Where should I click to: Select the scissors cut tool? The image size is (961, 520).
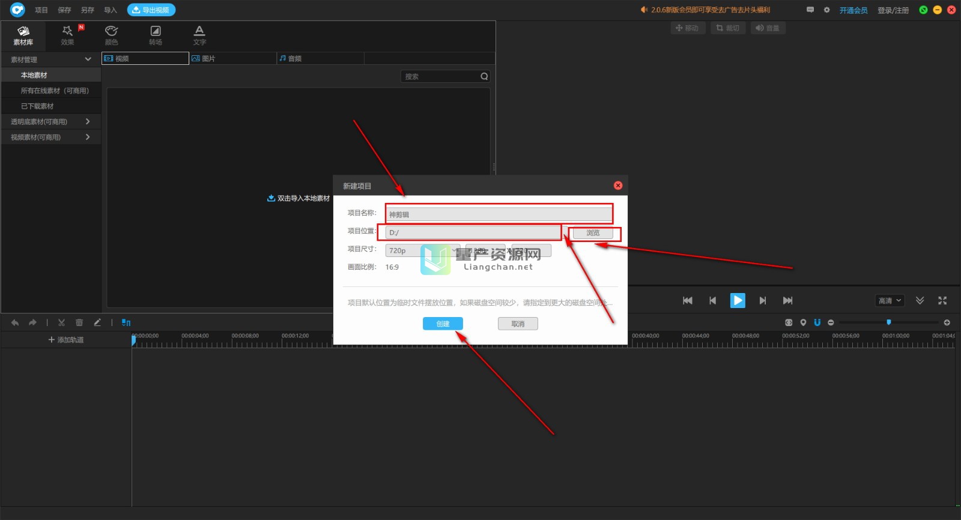tap(61, 322)
